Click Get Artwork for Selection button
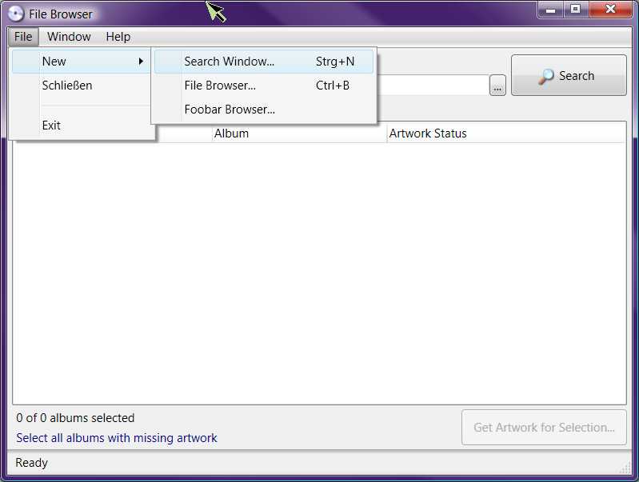639x482 pixels. tap(544, 428)
